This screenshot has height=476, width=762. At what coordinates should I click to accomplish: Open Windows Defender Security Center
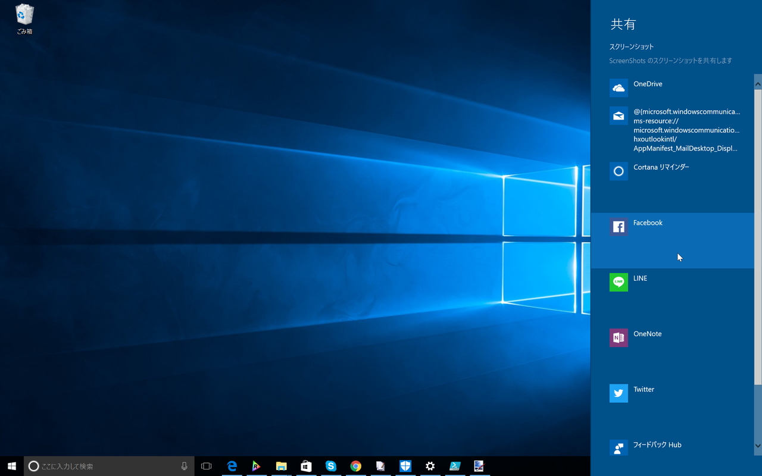tap(405, 466)
